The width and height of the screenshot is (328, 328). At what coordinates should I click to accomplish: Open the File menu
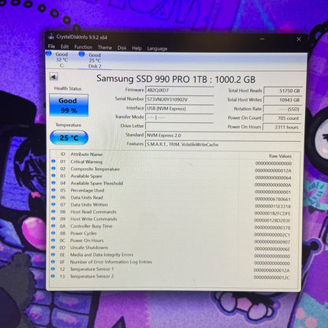pyautogui.click(x=51, y=47)
